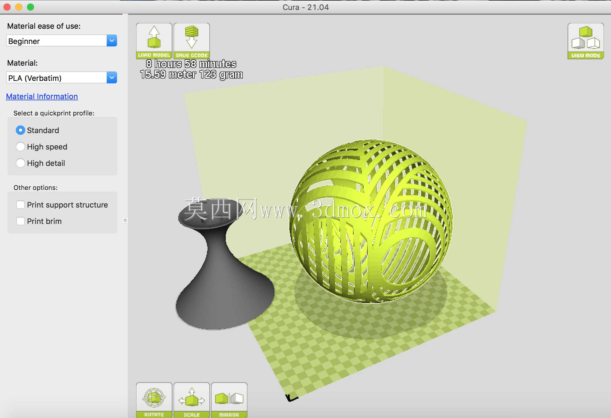The width and height of the screenshot is (611, 418).
Task: Select the yellow lattice sphere model
Action: 371,221
